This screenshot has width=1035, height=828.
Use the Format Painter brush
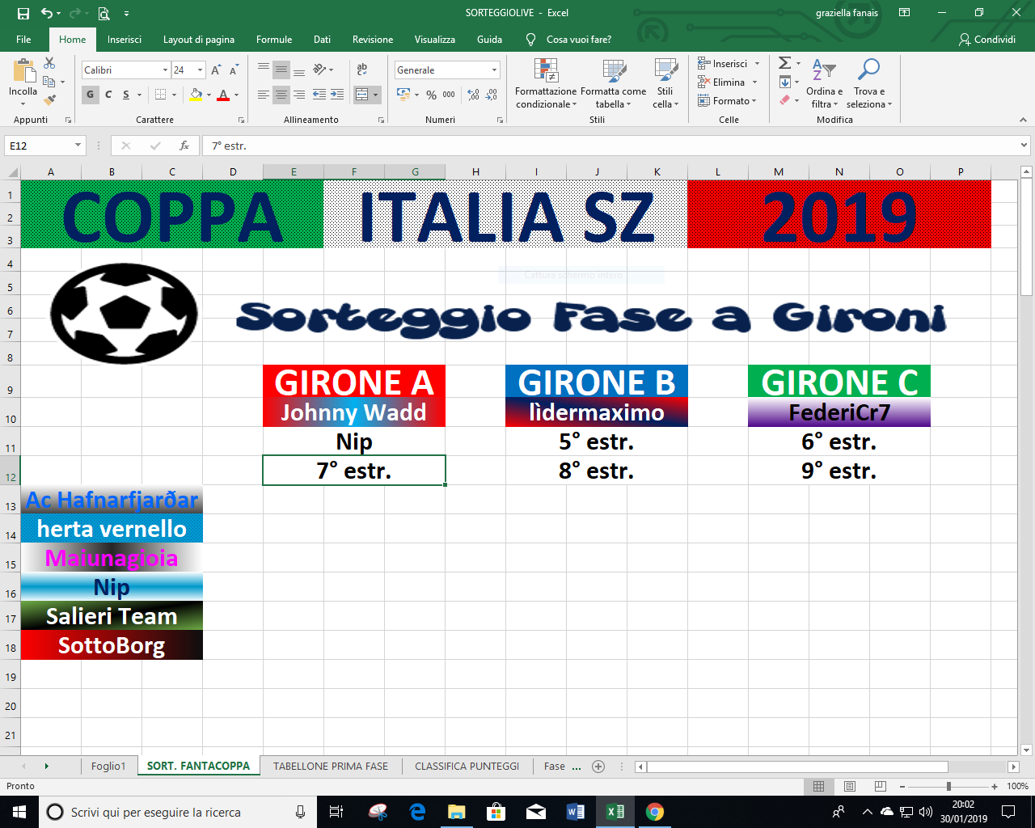point(49,100)
